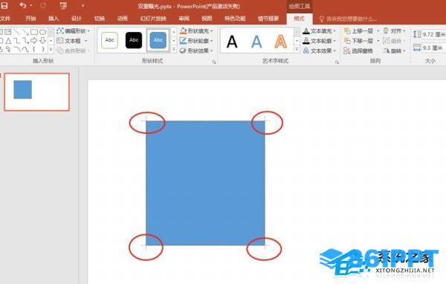Open the 形状轮廓 dropdown

coord(196,41)
